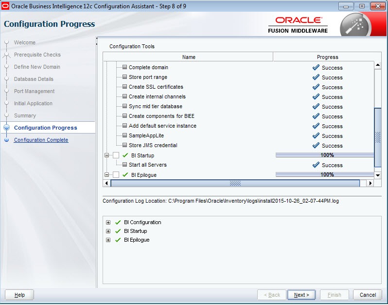
Task: Toggle the Complete domain checkbox
Action: click(x=124, y=67)
